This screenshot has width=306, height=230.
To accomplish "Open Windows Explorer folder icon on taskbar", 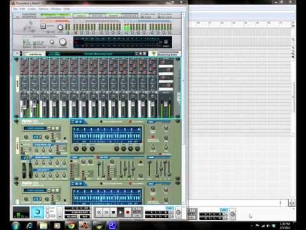I will click(43, 226).
